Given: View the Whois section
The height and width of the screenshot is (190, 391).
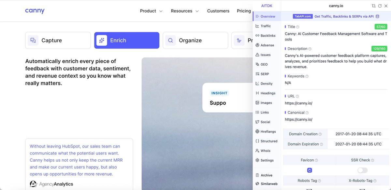Looking at the screenshot, I should (267, 151).
